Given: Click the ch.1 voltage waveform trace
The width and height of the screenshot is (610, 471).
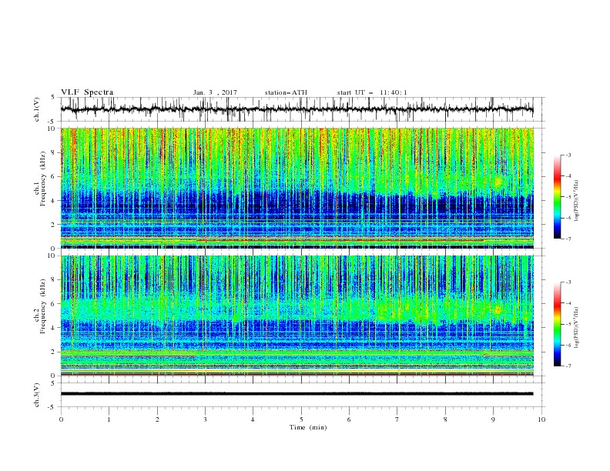Looking at the screenshot, I should click(297, 109).
